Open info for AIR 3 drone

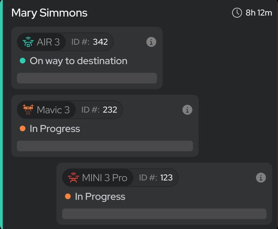(151, 42)
